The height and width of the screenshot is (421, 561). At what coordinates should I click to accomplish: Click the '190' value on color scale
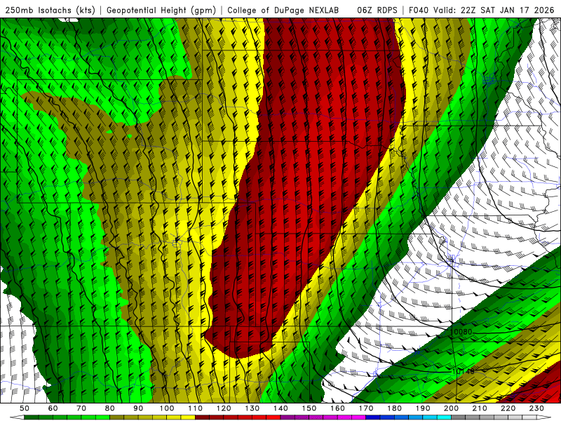click(x=423, y=408)
